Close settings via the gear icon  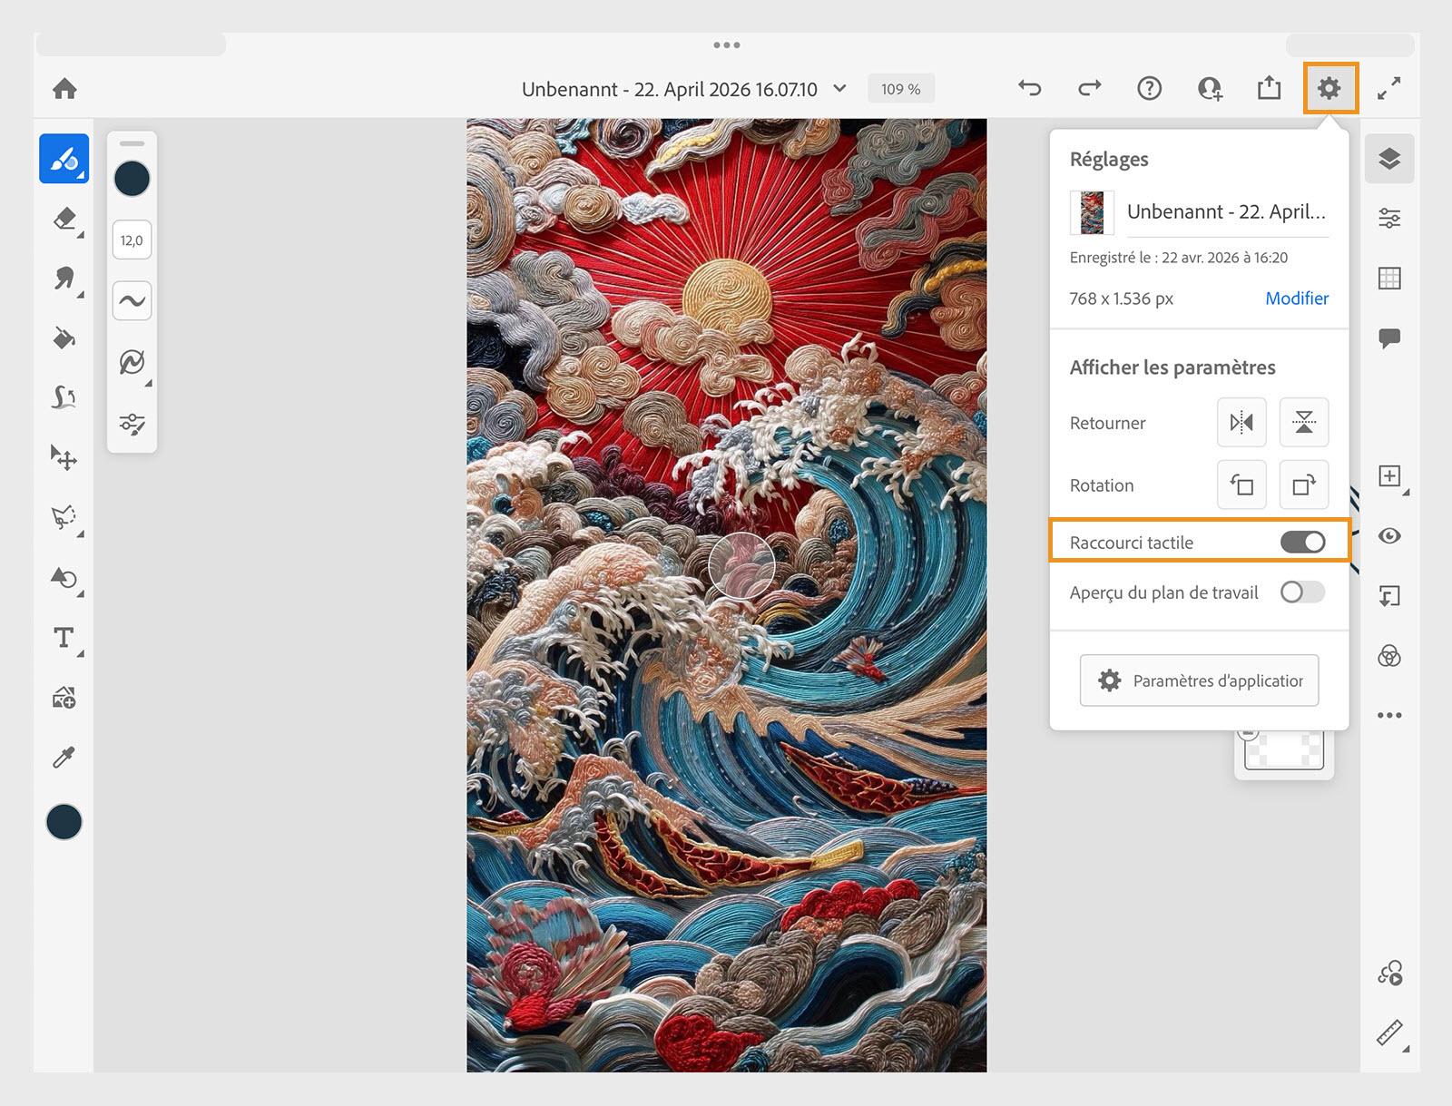tap(1329, 88)
